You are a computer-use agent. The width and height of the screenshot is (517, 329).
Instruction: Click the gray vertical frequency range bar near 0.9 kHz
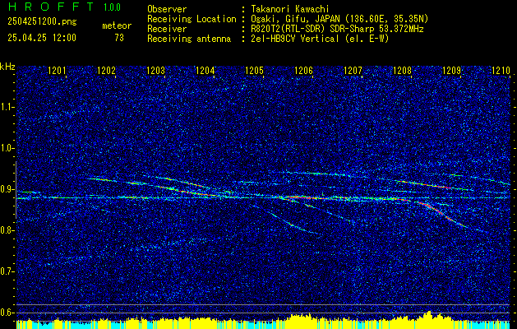pyautogui.click(x=16, y=190)
